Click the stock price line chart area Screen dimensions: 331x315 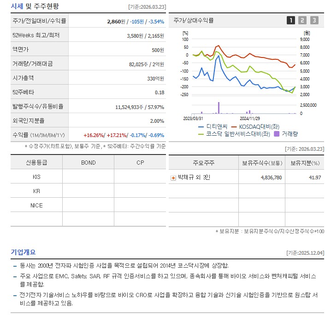[244, 67]
